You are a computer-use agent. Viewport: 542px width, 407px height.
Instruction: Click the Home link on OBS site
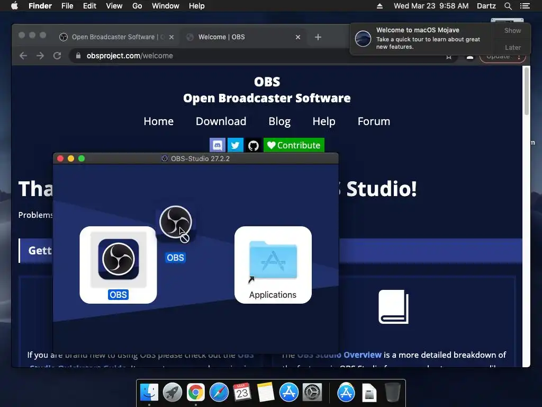159,121
